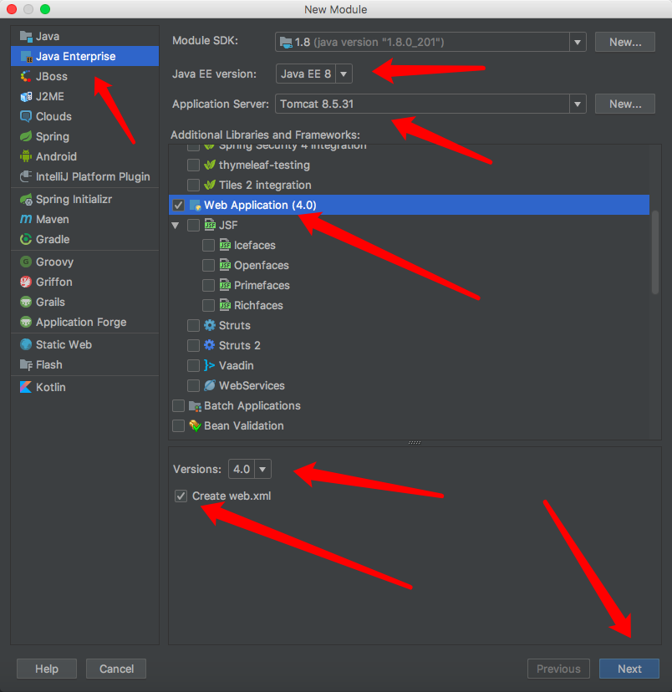Open Help for New Module

tap(47, 669)
